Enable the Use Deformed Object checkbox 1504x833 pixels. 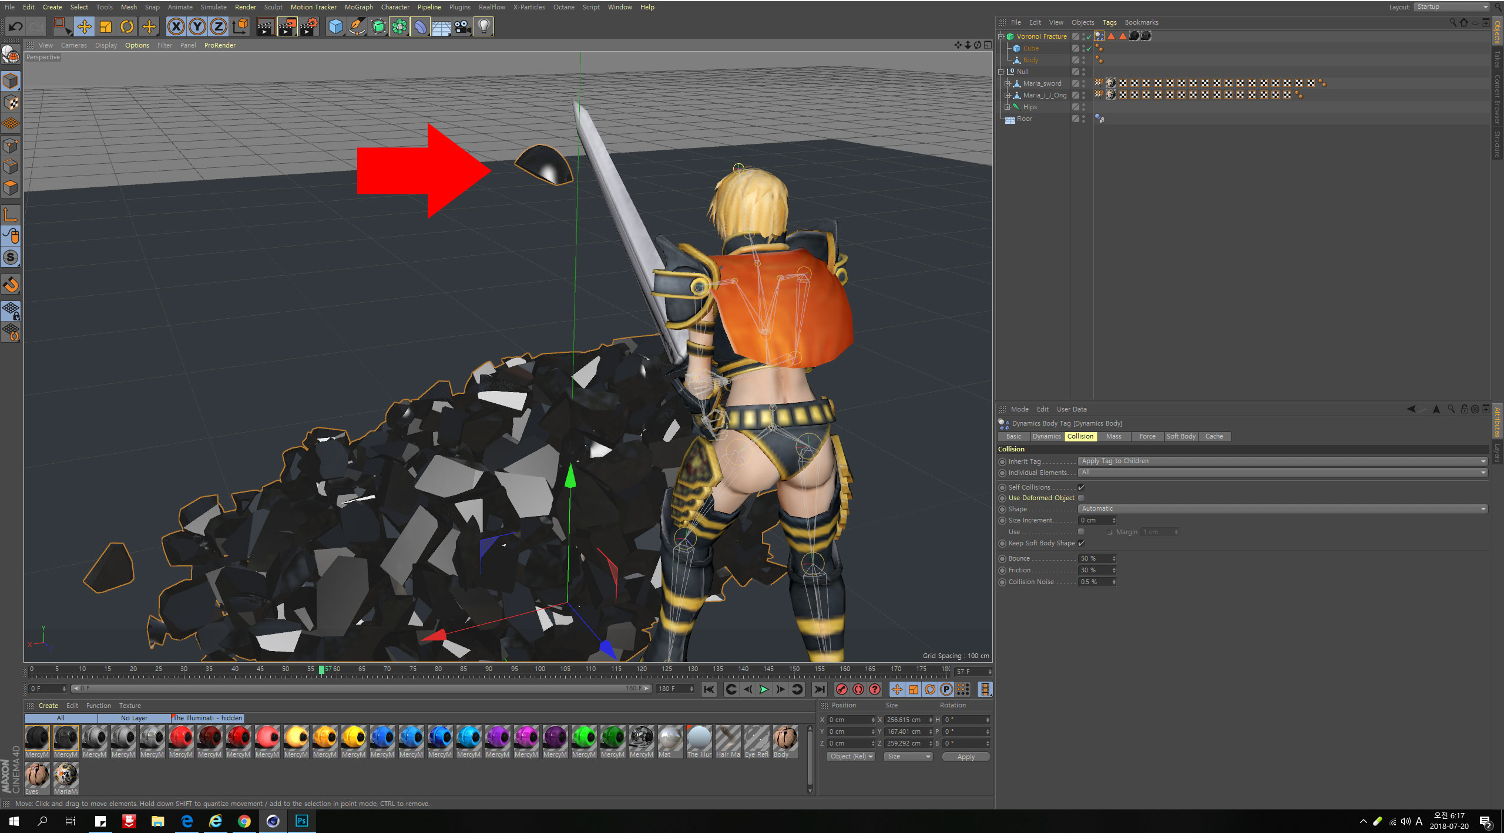pyautogui.click(x=1081, y=498)
